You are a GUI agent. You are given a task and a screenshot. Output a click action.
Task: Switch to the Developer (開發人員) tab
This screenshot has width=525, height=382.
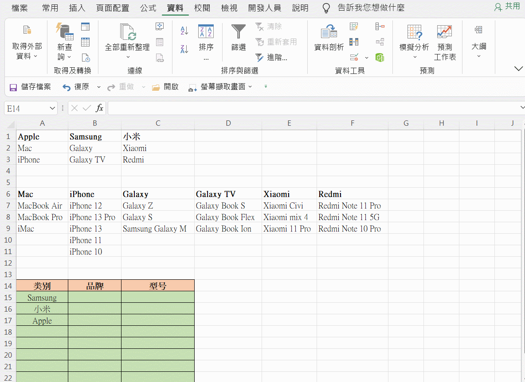pos(265,8)
